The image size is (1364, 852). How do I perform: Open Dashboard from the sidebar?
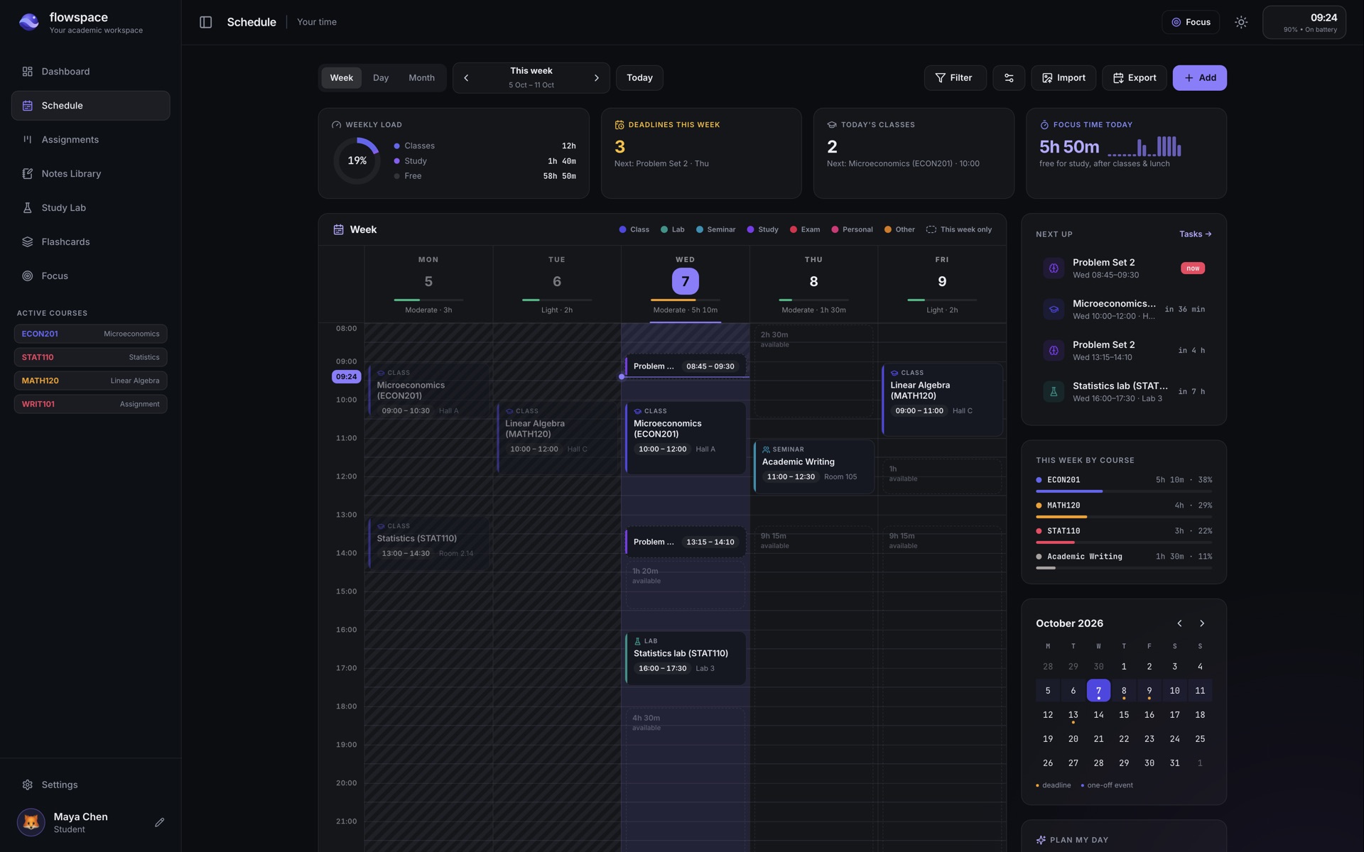point(90,72)
